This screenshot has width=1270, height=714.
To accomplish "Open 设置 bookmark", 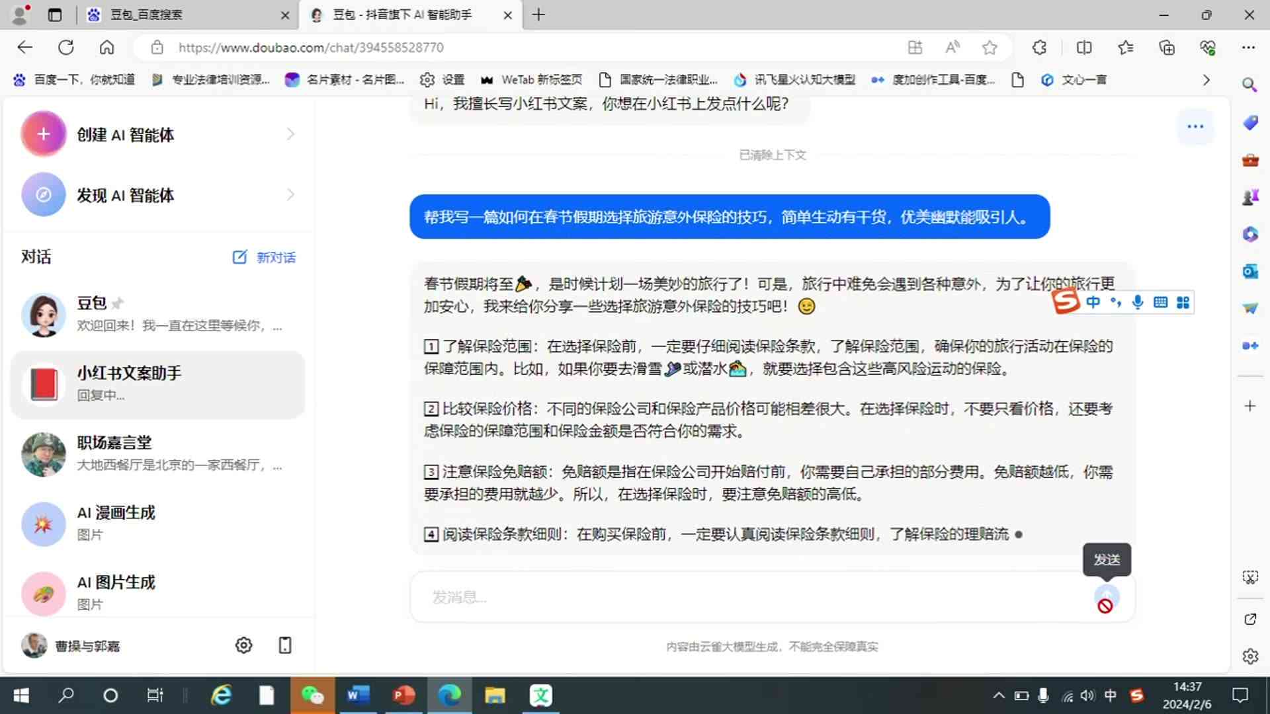I will 442,80.
